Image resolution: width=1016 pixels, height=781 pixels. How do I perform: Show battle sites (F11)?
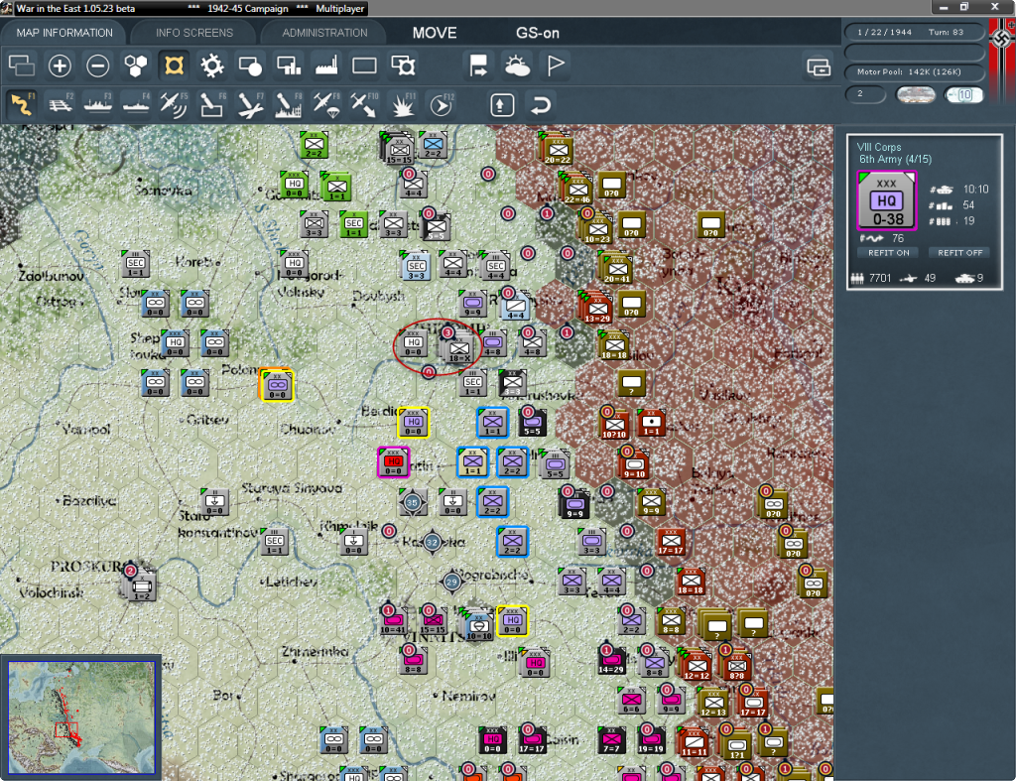403,105
